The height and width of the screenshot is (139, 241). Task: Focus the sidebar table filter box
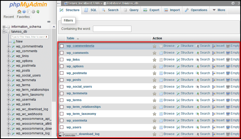(x=28, y=37)
